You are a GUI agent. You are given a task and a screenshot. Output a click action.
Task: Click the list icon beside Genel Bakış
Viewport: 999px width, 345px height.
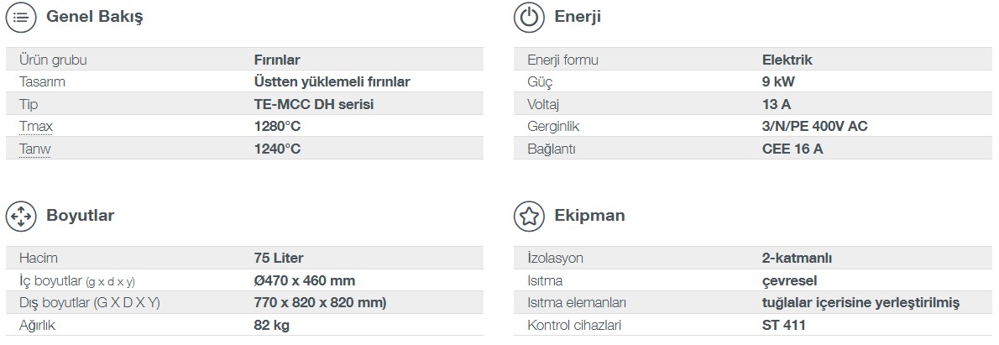(21, 17)
